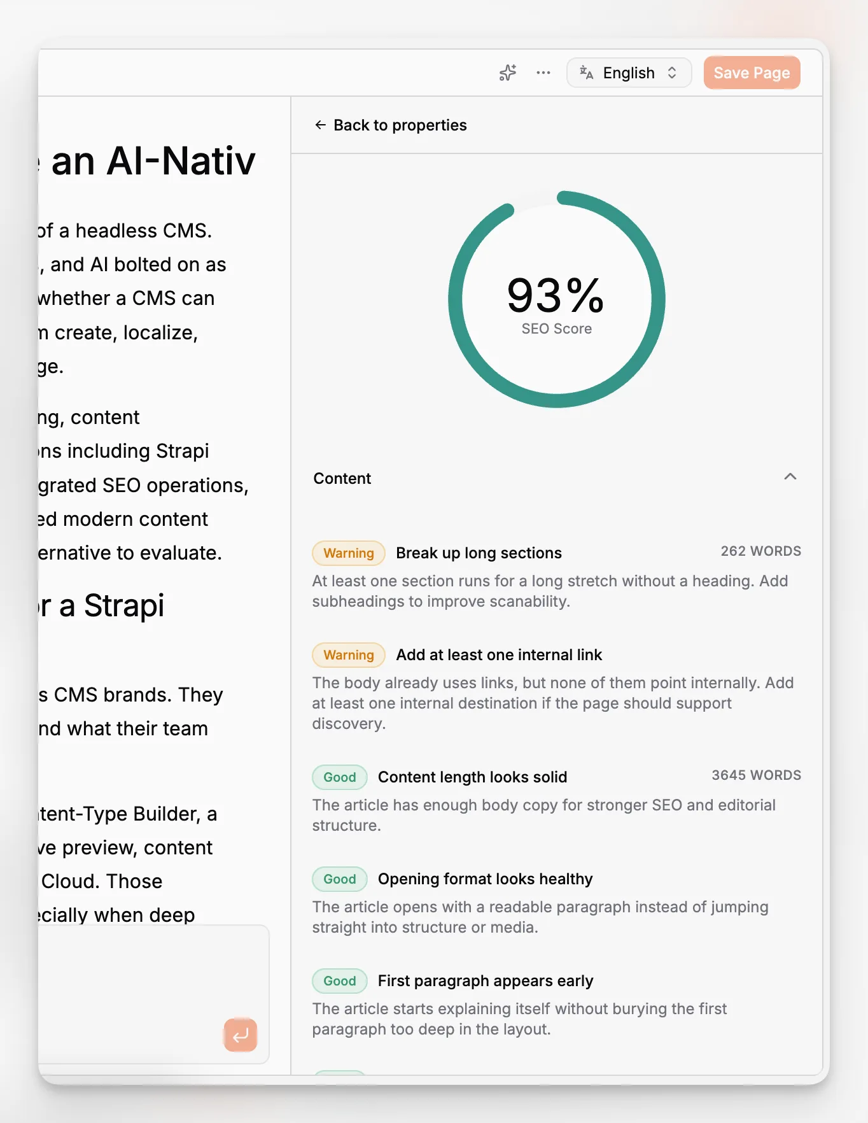Screen dimensions: 868x1123
Task: Open the English language dropdown
Action: [x=629, y=73]
